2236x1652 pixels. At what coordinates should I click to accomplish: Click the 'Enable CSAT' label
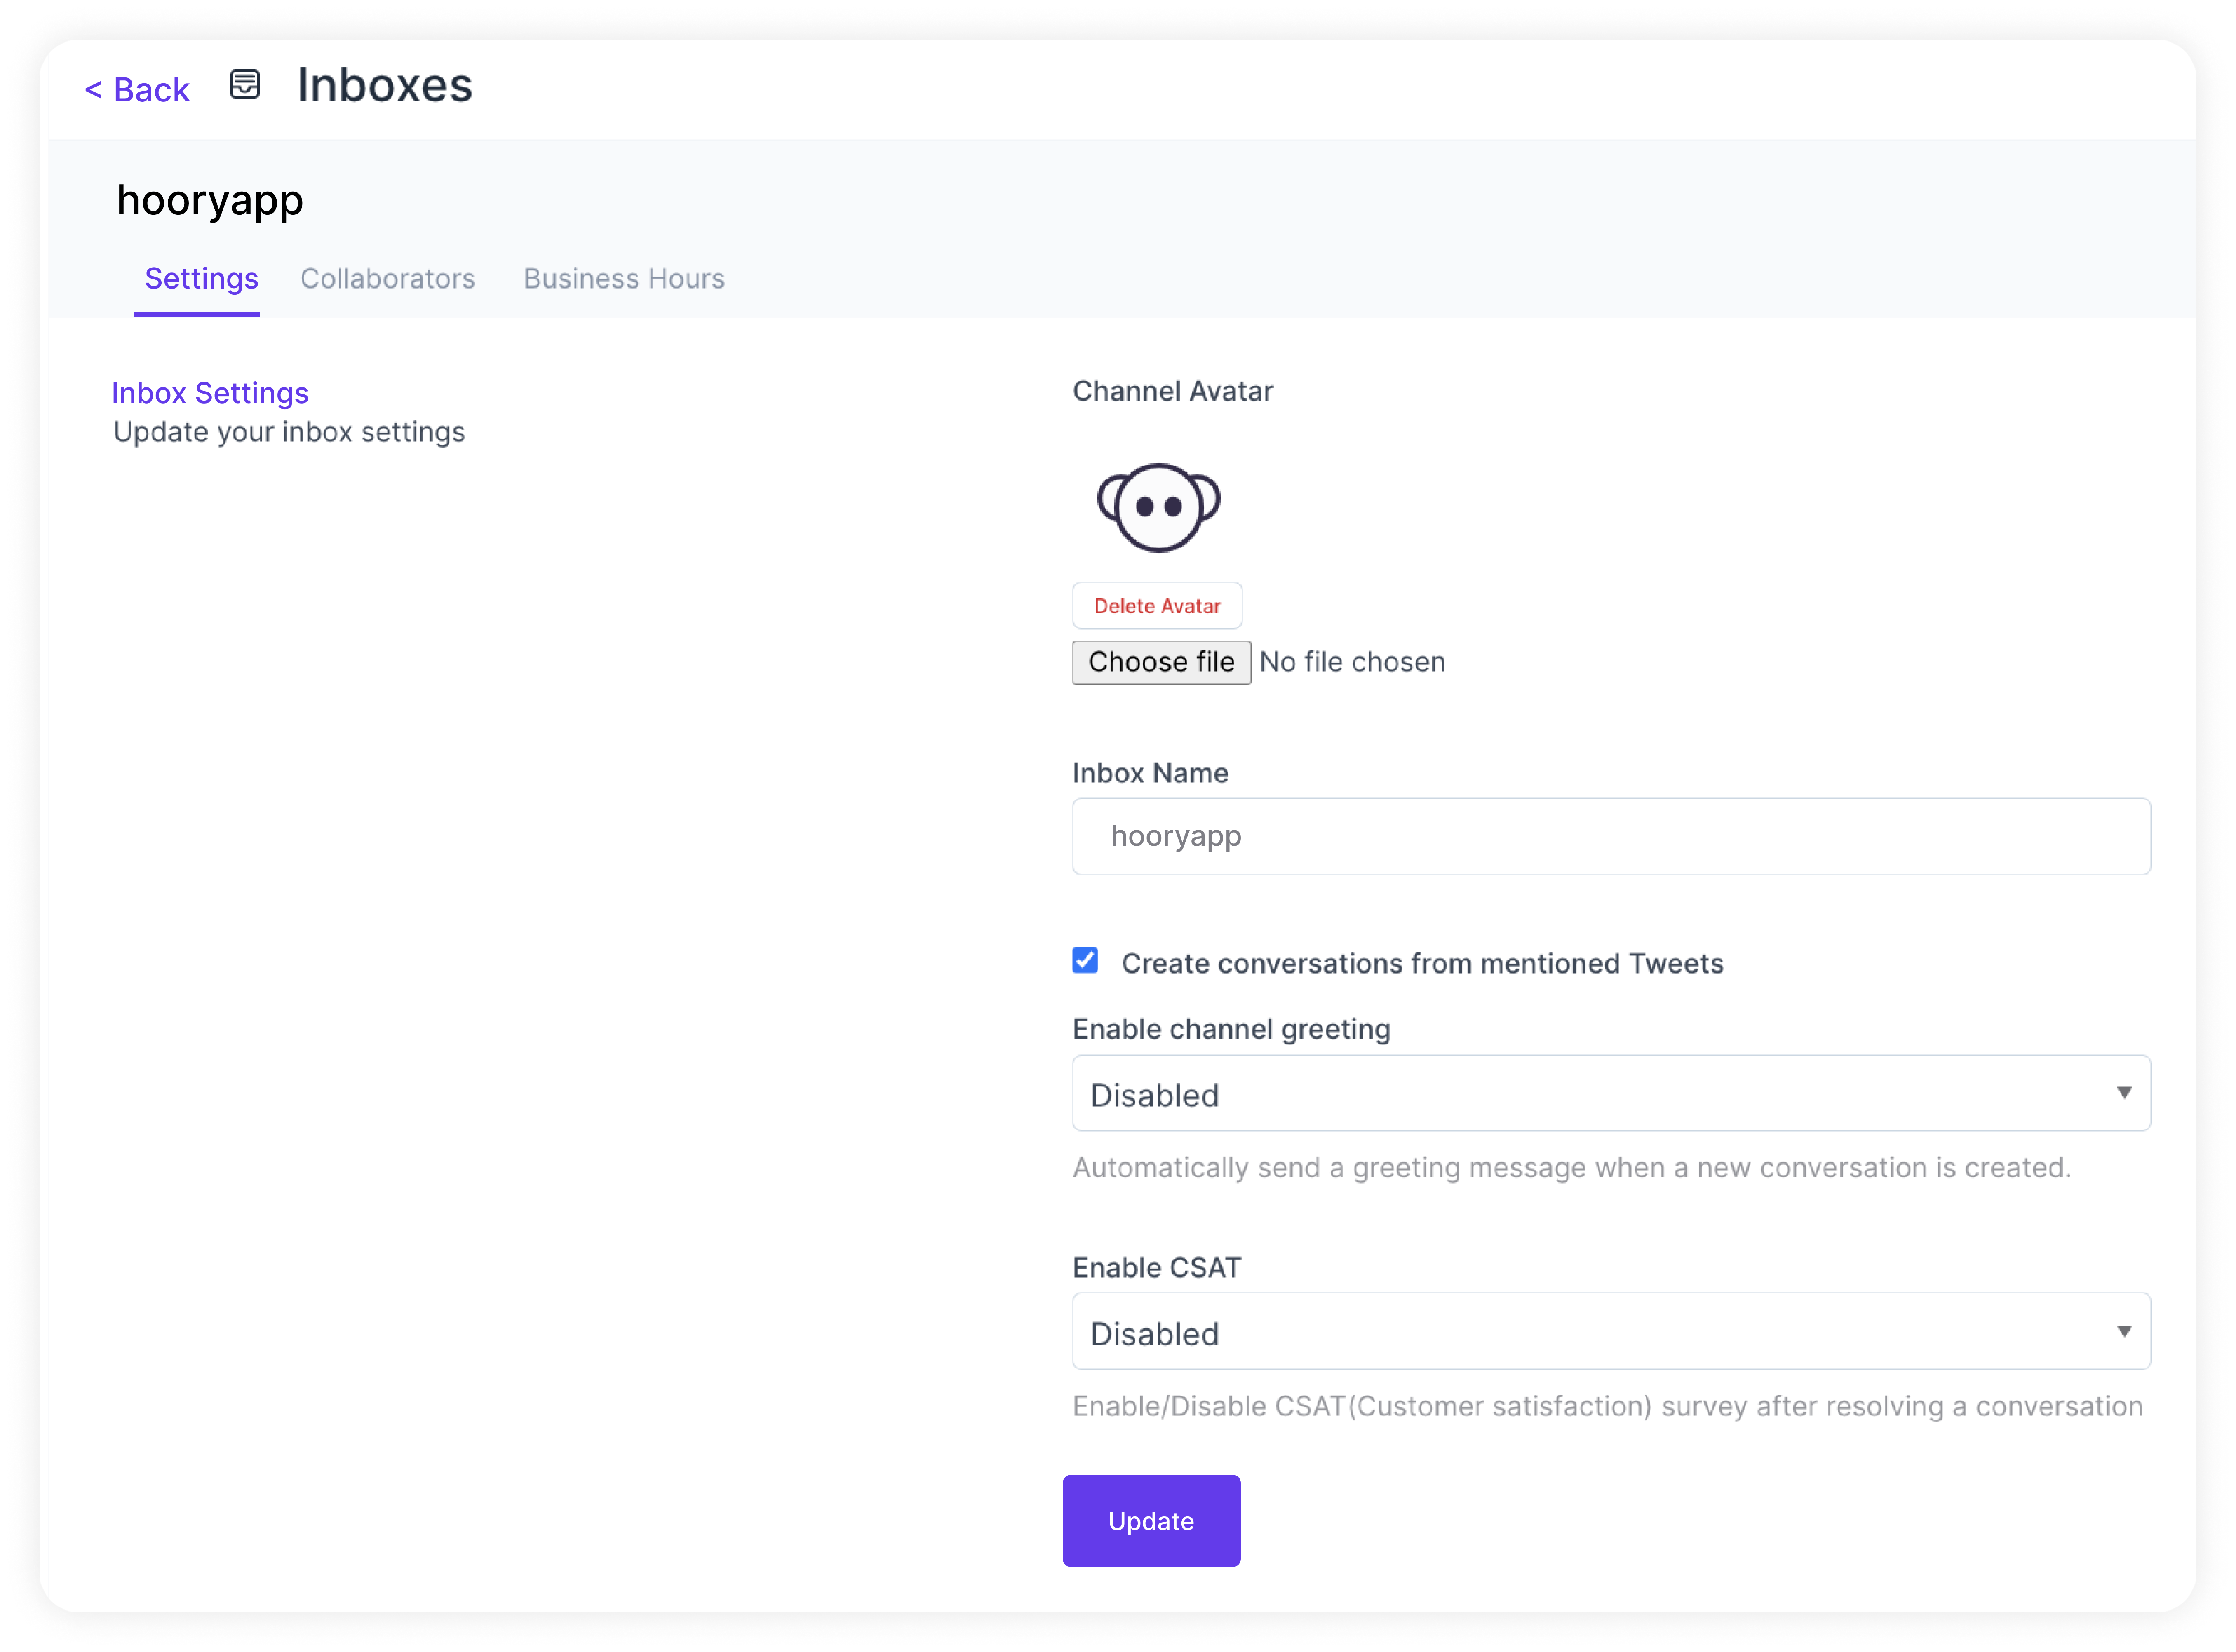[x=1157, y=1268]
